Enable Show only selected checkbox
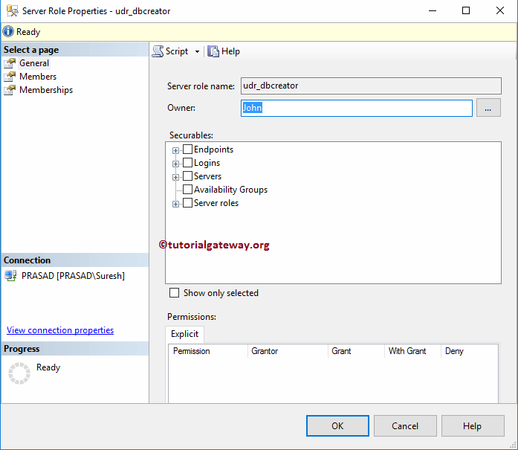The height and width of the screenshot is (450, 518). (x=174, y=293)
